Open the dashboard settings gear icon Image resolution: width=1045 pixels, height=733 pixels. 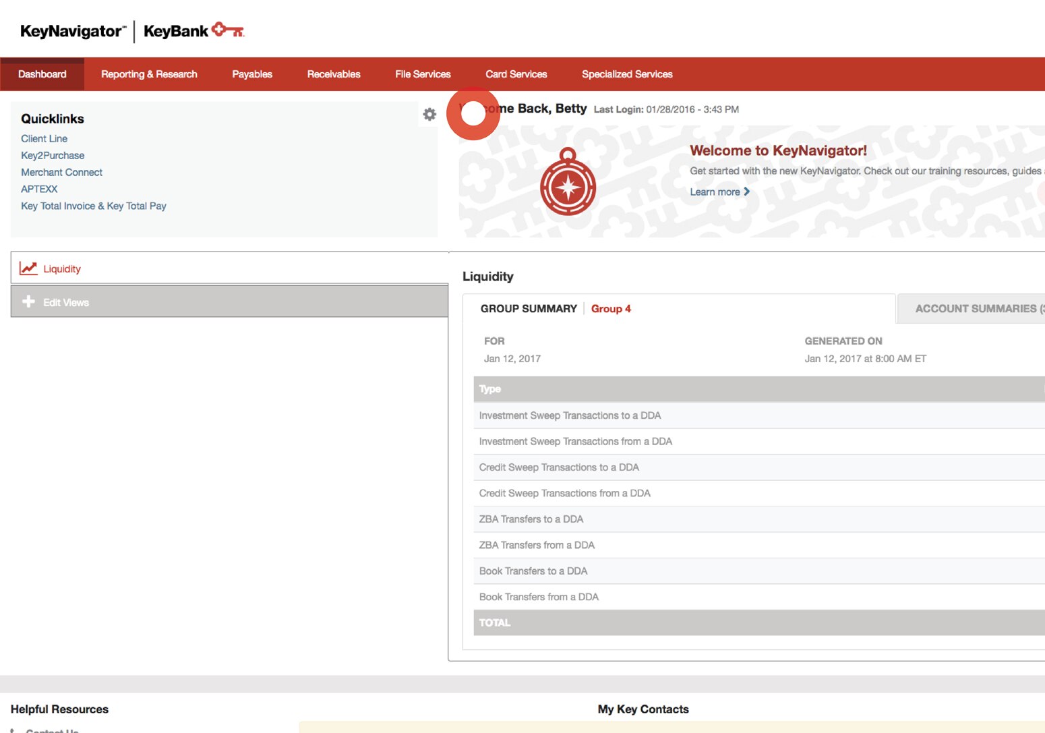point(429,114)
